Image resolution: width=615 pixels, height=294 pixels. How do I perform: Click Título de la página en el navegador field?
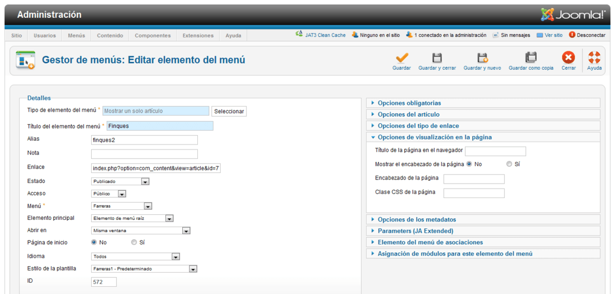click(495, 151)
